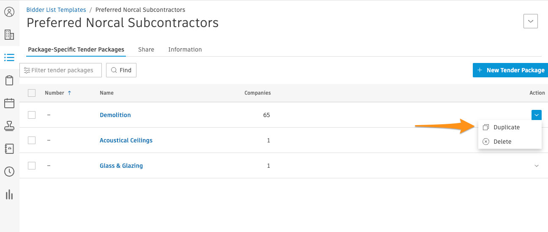Screen dimensions: 548x232
Task: Check the Glass & Glazing row checkbox
Action: coord(32,166)
